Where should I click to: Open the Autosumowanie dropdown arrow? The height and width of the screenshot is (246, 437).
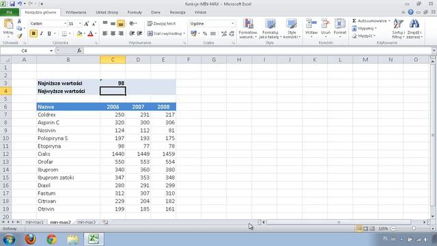coord(389,21)
